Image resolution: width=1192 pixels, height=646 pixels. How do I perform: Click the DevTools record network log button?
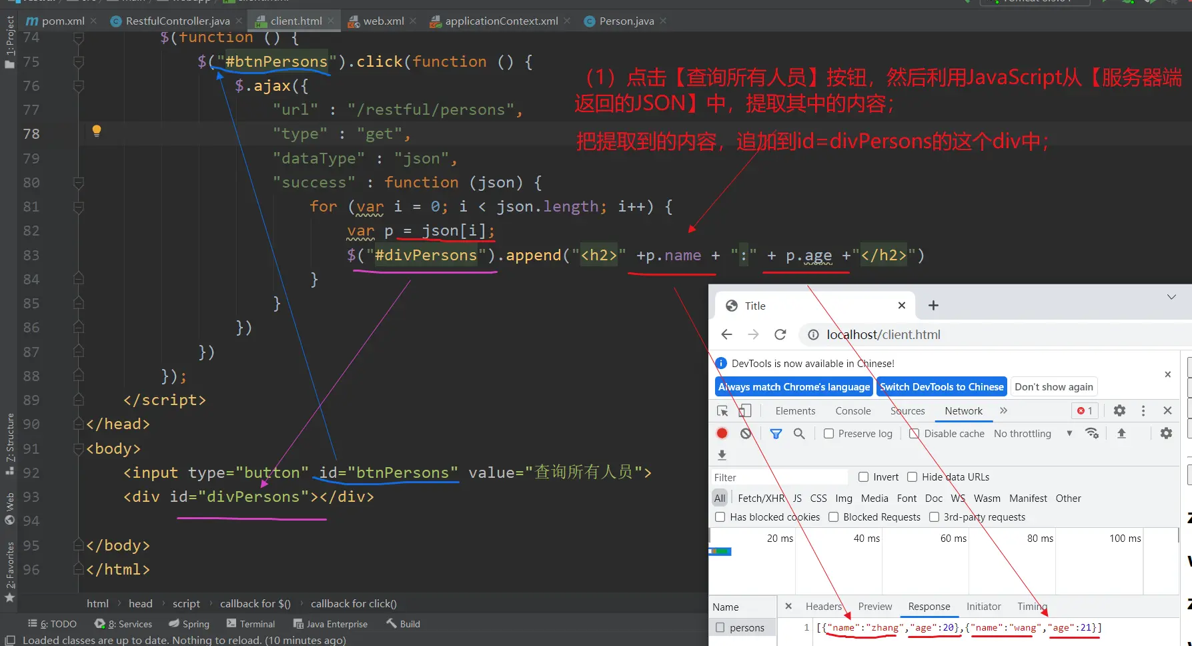coord(722,433)
